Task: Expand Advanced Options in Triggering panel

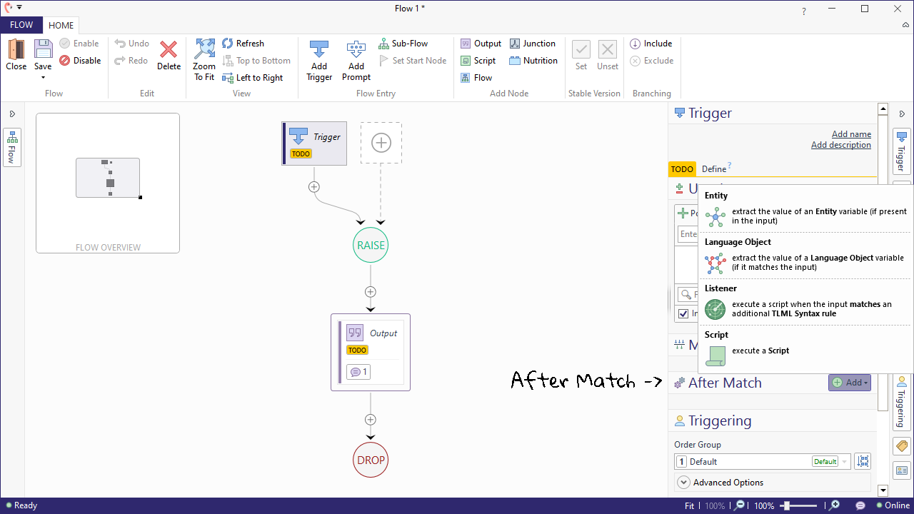Action: pos(727,482)
